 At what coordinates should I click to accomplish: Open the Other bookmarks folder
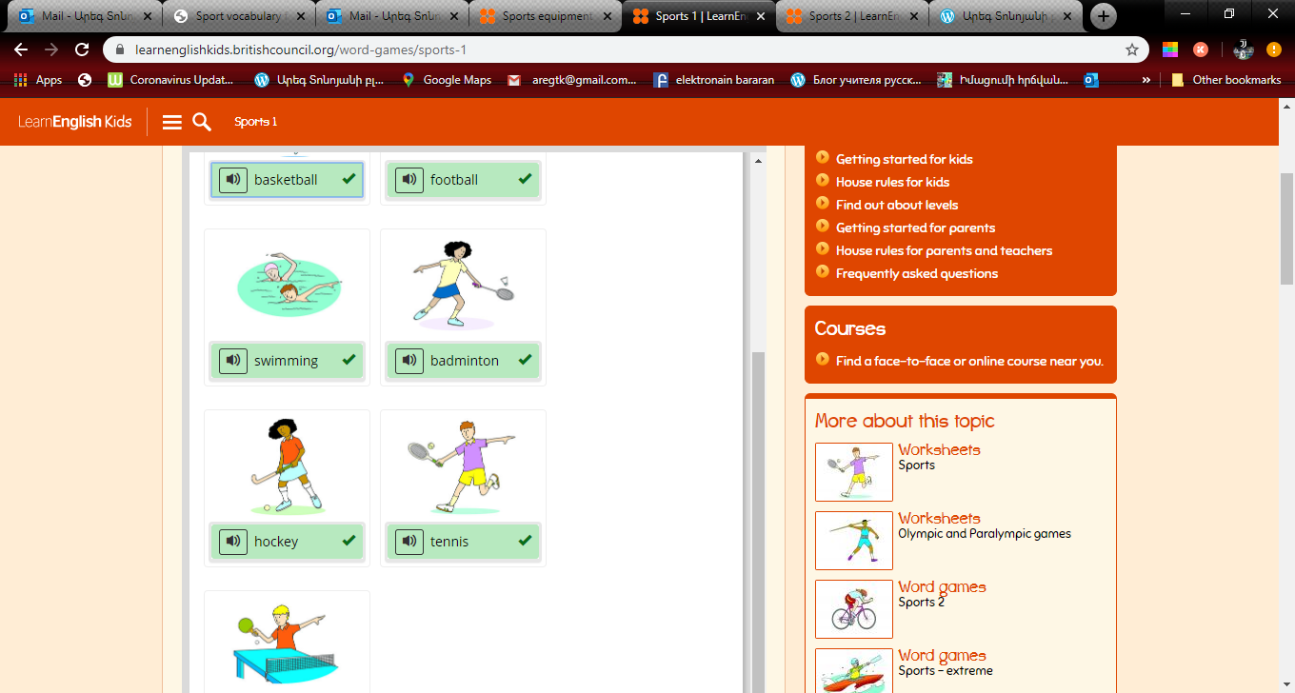(x=1226, y=80)
